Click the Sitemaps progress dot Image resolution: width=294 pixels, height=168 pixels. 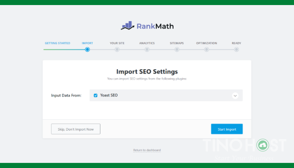(177, 50)
